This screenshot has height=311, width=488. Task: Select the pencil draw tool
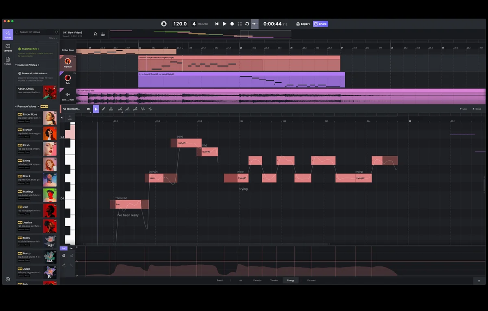[x=103, y=109]
